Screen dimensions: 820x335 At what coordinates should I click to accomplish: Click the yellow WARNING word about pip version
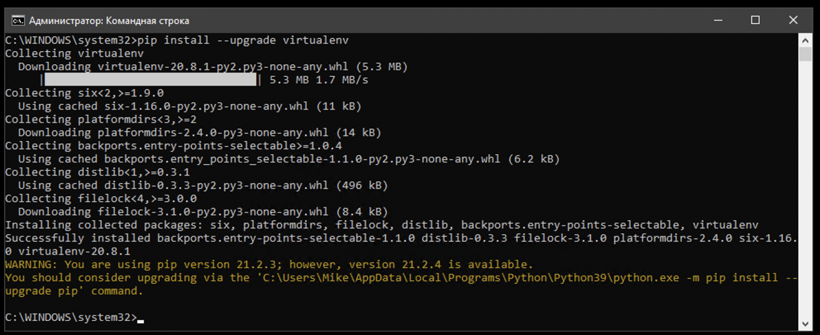pos(30,265)
